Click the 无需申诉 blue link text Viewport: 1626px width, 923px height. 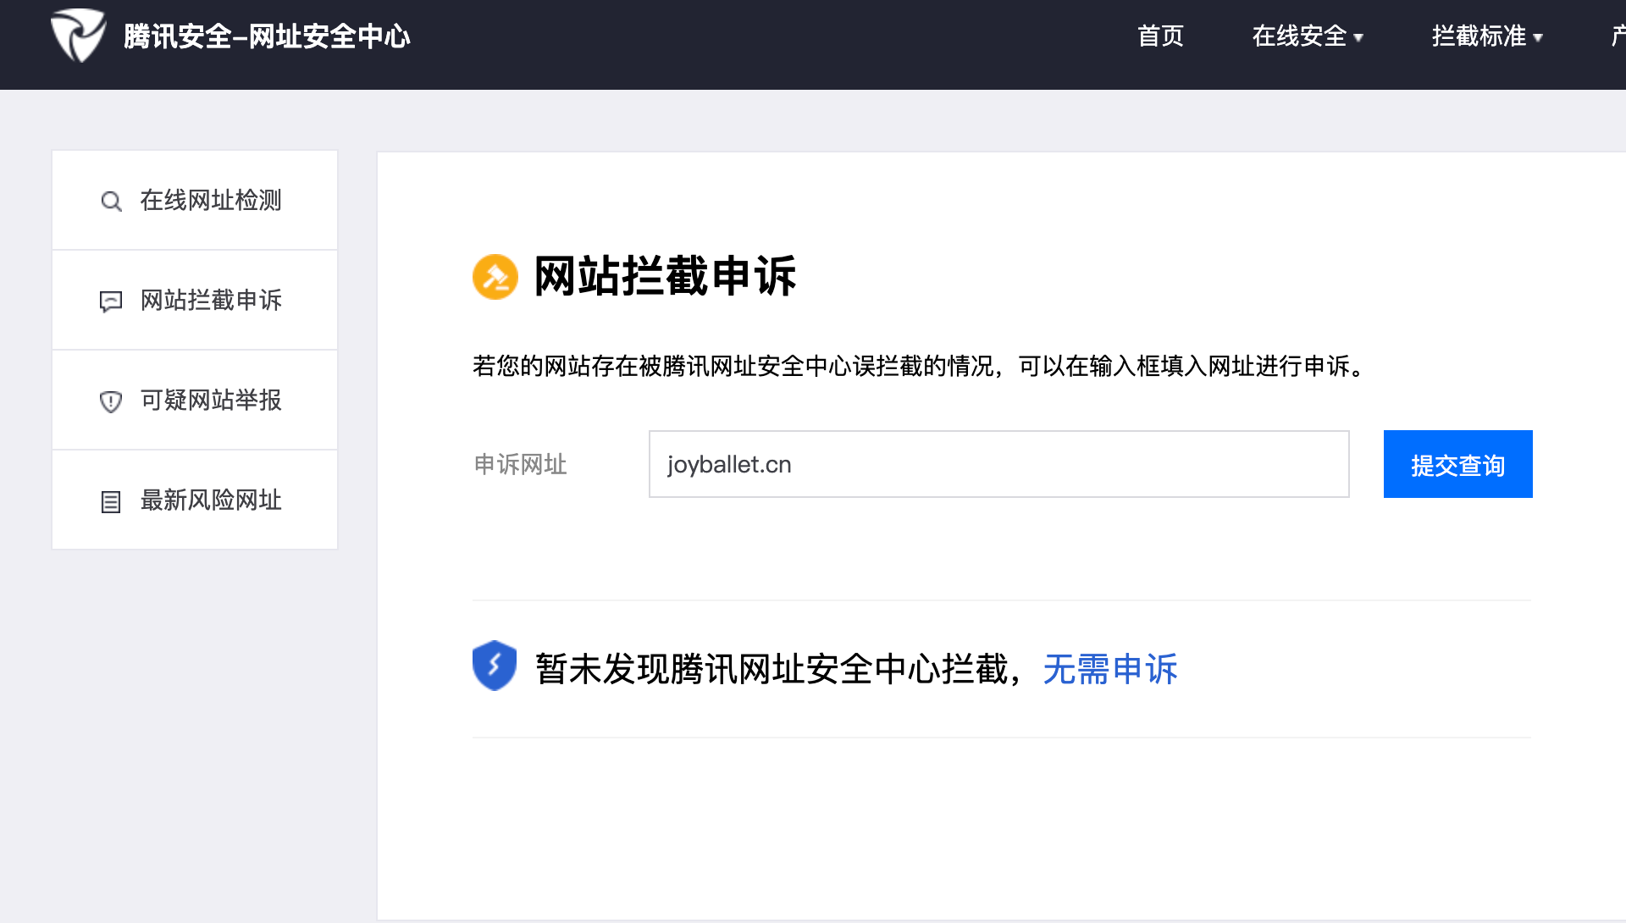click(x=1110, y=669)
